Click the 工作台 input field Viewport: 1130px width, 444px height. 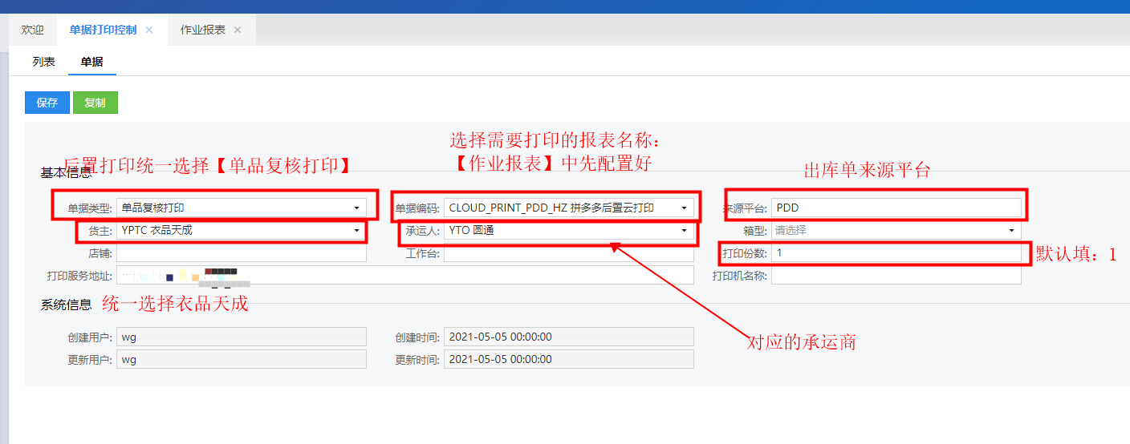[x=568, y=253]
